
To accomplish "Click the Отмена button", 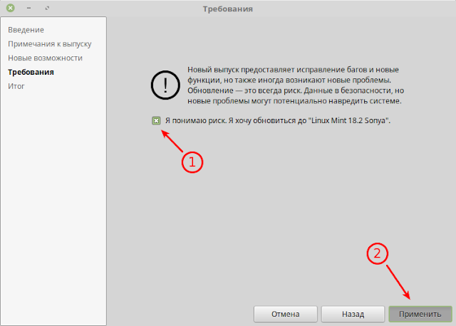I will [x=285, y=314].
